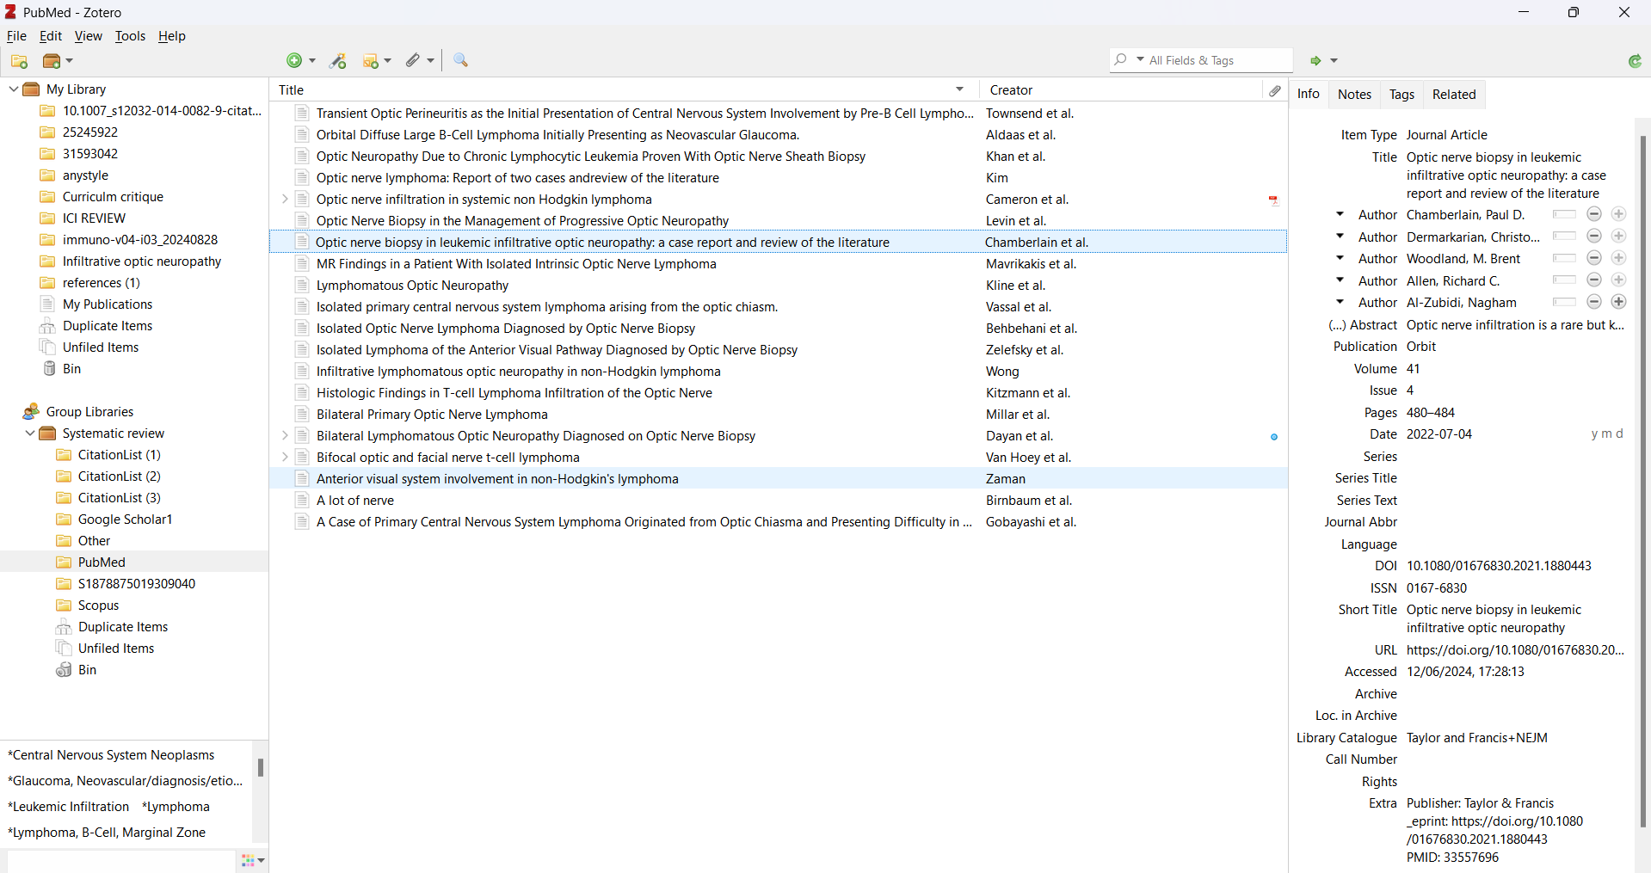Image resolution: width=1651 pixels, height=873 pixels.
Task: Open tag selector actions menu icon
Action: [252, 860]
